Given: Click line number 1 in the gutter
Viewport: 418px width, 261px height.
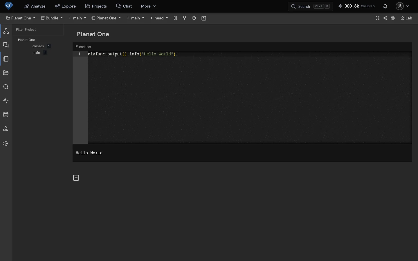Looking at the screenshot, I should (79, 54).
